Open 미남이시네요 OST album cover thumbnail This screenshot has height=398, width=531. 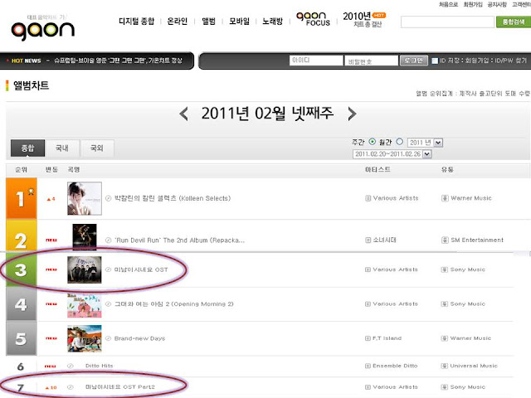click(x=85, y=269)
